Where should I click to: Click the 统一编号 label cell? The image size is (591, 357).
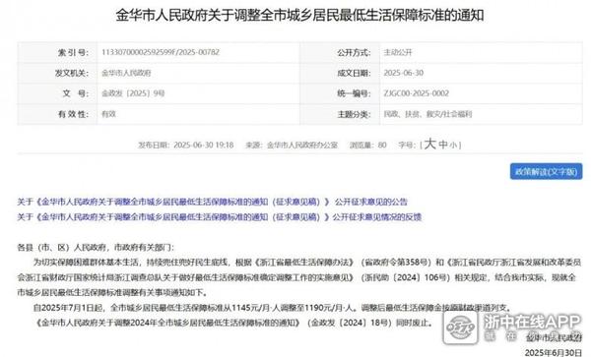(340, 93)
